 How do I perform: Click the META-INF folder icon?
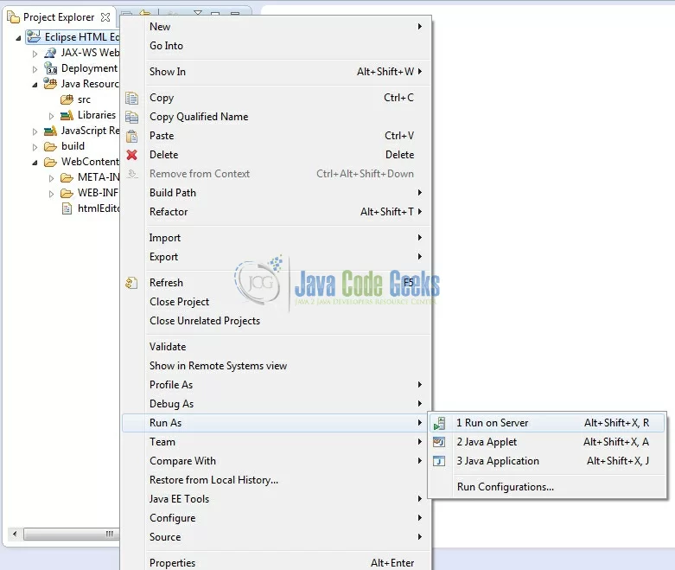(x=67, y=177)
